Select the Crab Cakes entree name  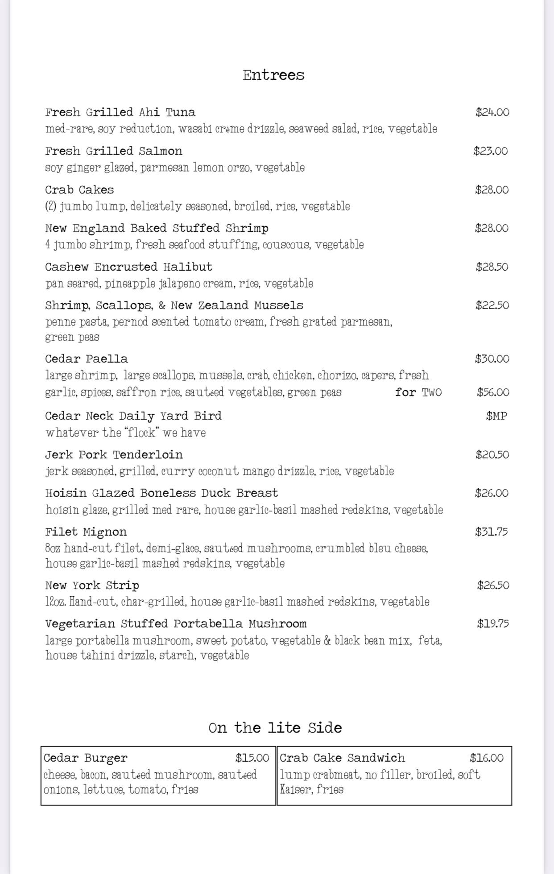pos(79,190)
